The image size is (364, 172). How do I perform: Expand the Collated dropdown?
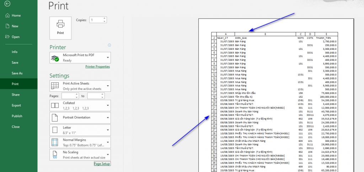108,106
